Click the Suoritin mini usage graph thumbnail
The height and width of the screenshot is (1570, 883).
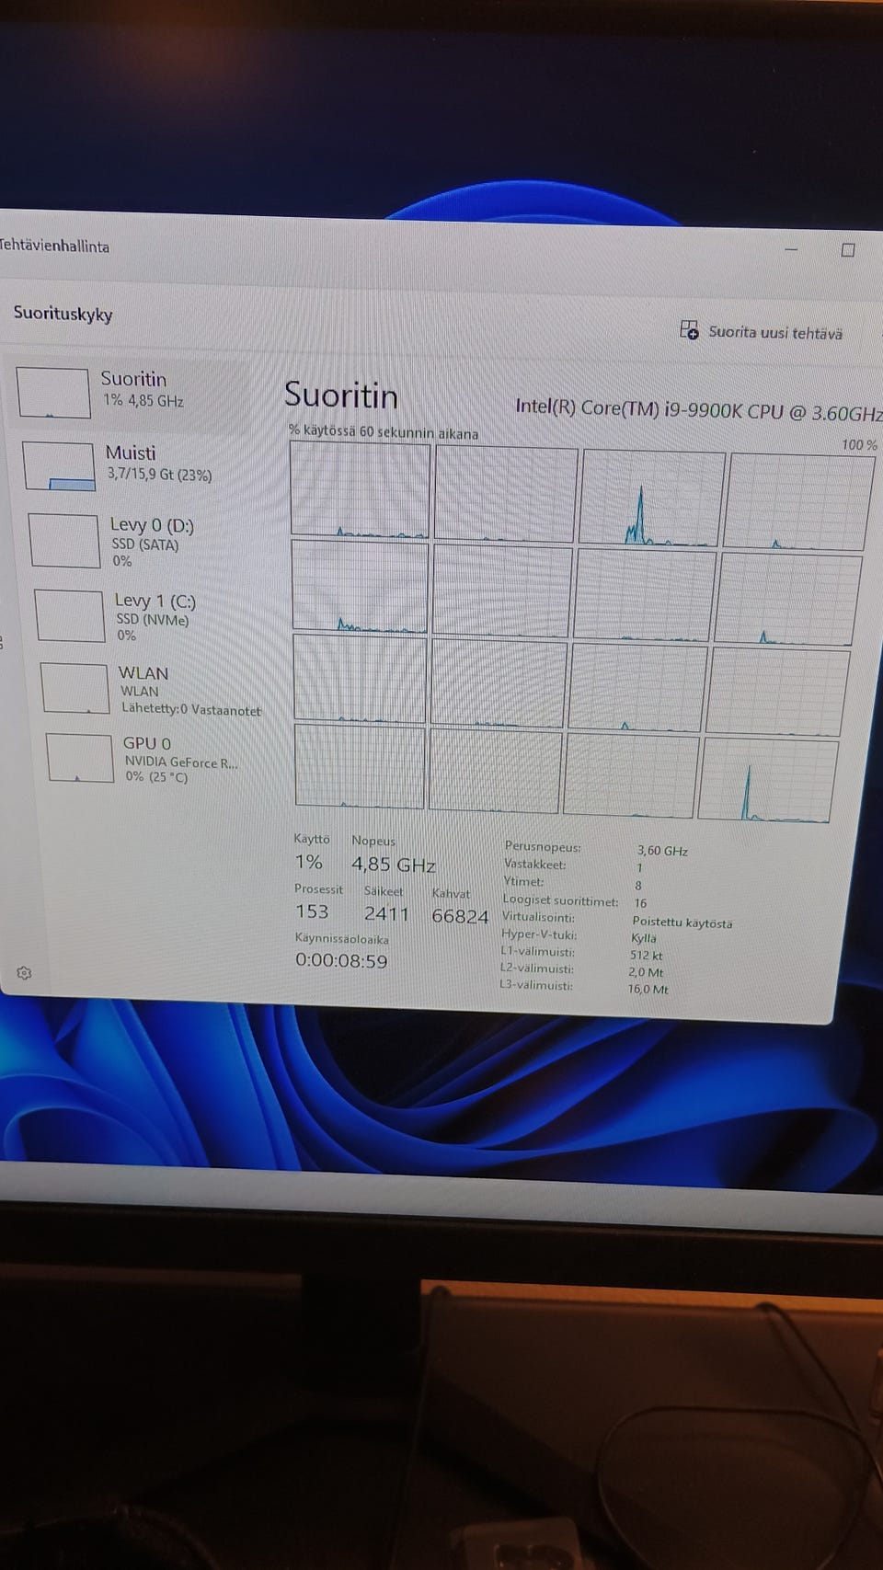click(x=53, y=393)
